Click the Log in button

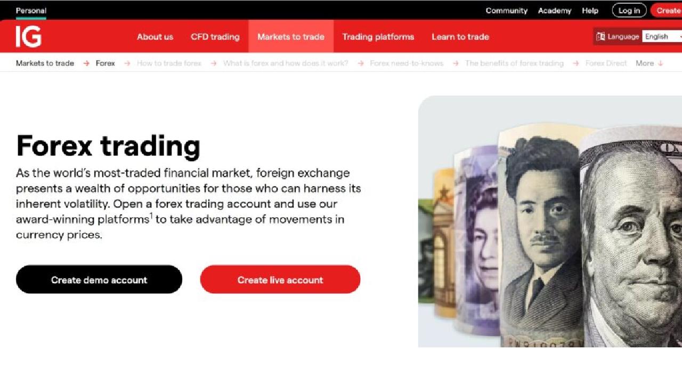(629, 11)
